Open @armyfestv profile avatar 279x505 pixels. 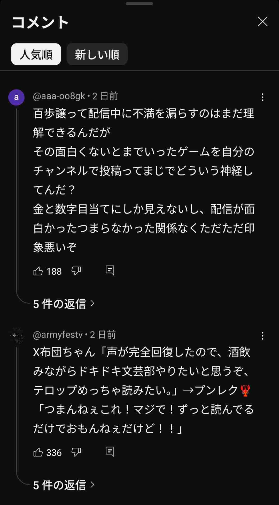[x=16, y=336]
